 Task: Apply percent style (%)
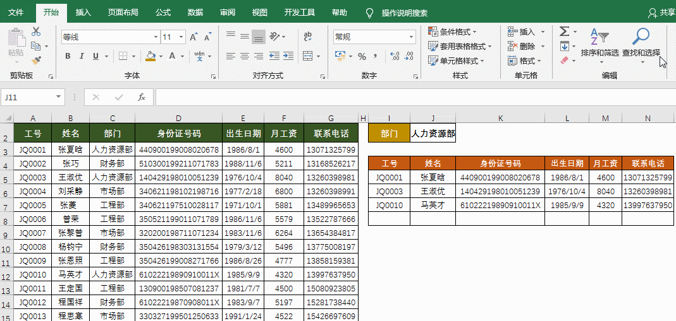point(362,56)
